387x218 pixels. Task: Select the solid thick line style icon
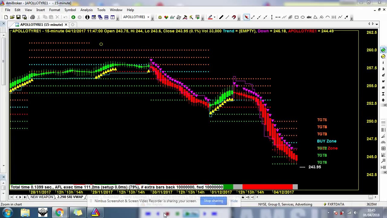(221, 17)
